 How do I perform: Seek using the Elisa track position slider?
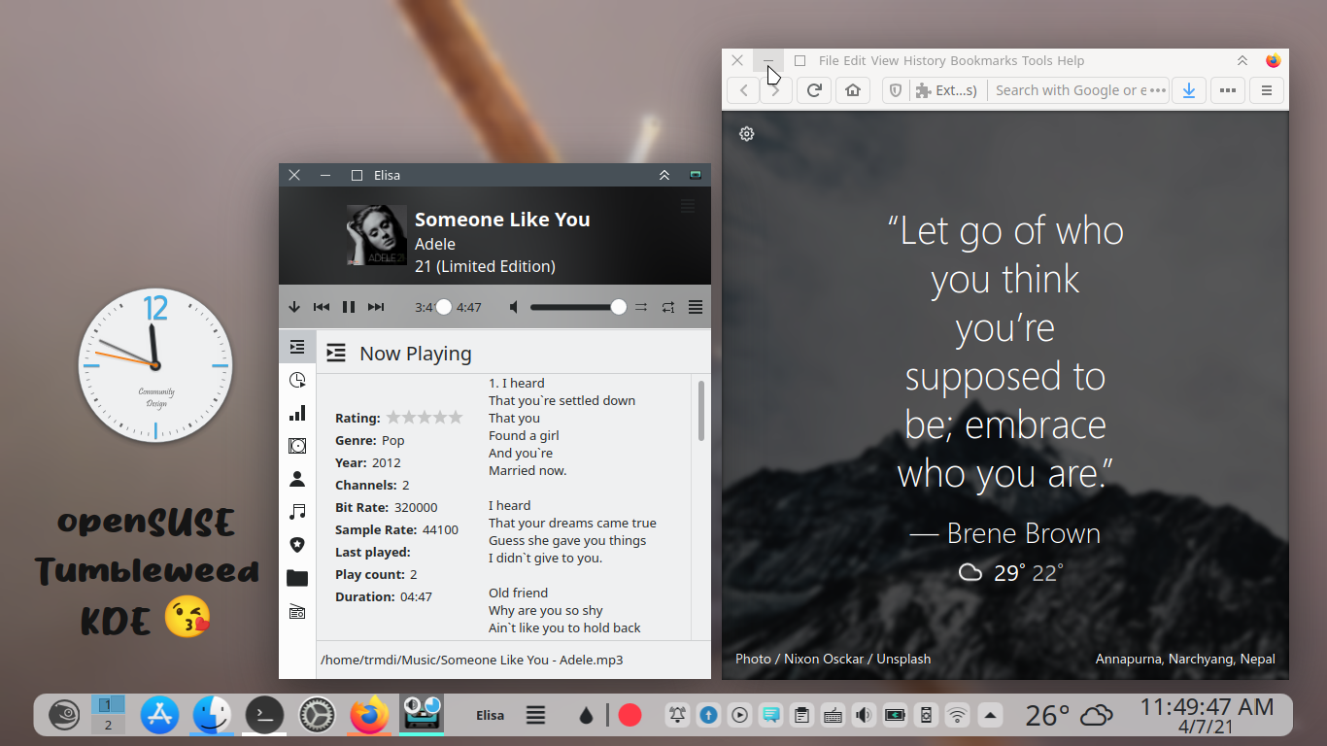444,307
